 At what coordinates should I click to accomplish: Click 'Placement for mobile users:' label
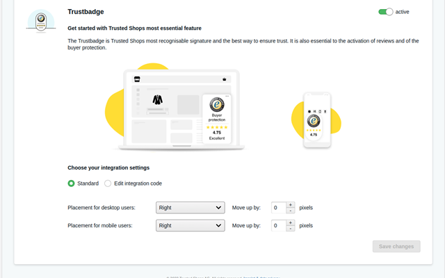(100, 225)
